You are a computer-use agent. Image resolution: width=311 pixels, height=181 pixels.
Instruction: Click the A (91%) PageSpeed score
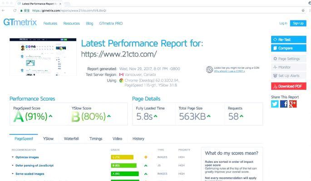[x=30, y=116]
